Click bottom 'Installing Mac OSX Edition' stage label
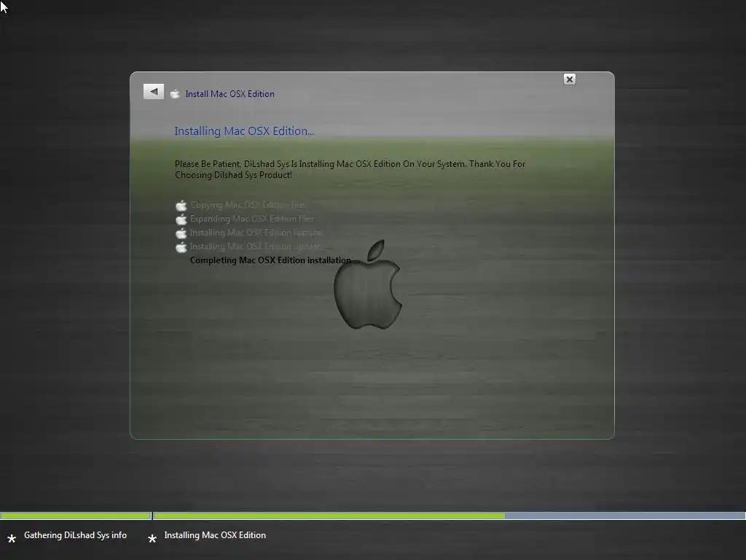746x560 pixels. pyautogui.click(x=215, y=535)
